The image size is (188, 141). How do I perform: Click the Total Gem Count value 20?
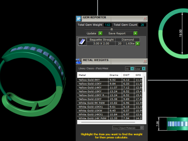[142, 25]
